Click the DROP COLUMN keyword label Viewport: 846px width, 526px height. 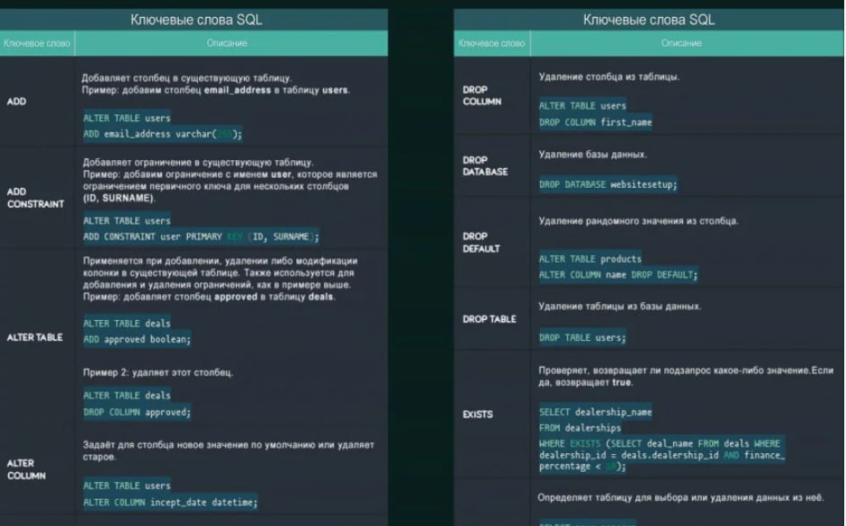(481, 95)
